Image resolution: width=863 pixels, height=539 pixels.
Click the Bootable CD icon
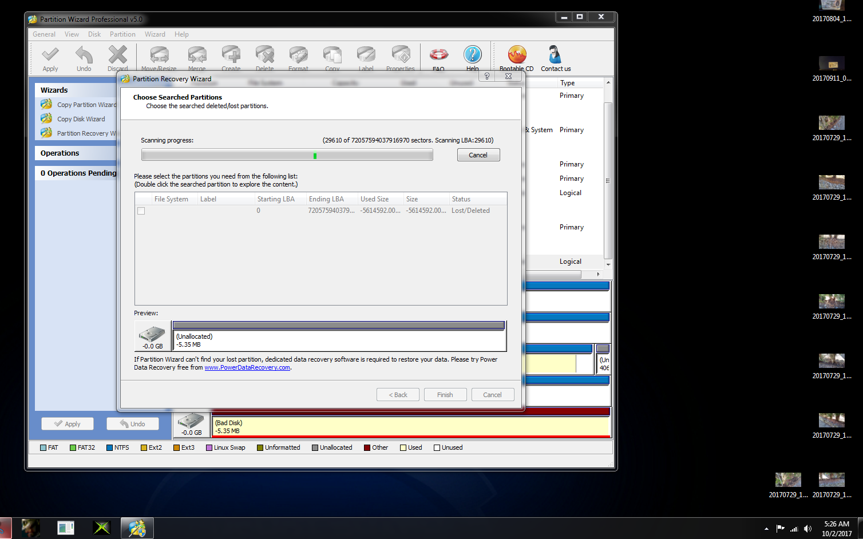click(517, 55)
